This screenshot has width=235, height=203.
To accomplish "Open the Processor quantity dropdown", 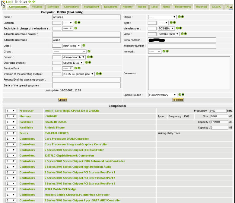I will pos(11,111).
